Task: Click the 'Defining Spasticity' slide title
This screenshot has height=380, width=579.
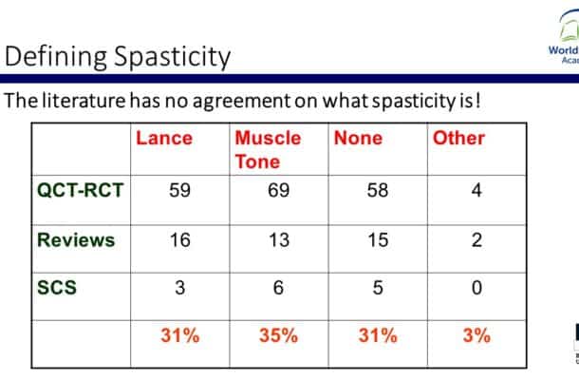Action: pos(118,57)
